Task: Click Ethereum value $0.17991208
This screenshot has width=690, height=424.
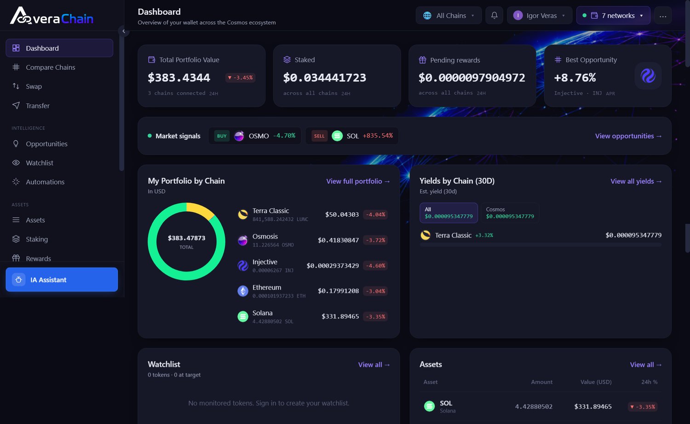Action: (338, 291)
